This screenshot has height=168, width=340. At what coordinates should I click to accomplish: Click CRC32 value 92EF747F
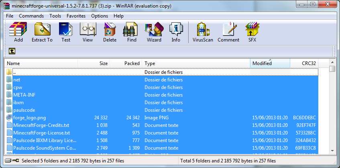pos(306,125)
